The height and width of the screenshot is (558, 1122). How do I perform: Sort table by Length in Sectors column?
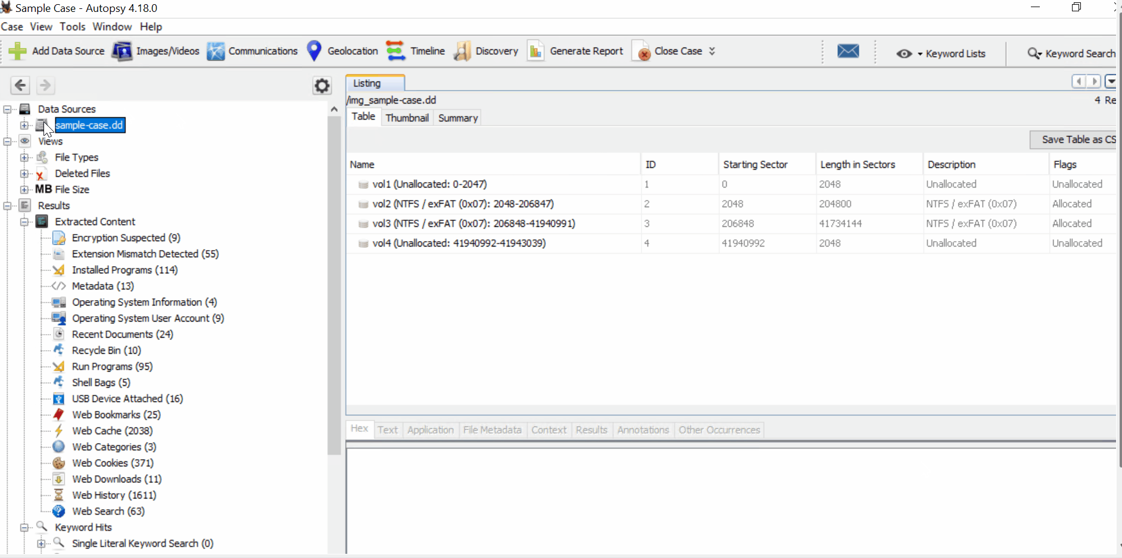coord(869,164)
